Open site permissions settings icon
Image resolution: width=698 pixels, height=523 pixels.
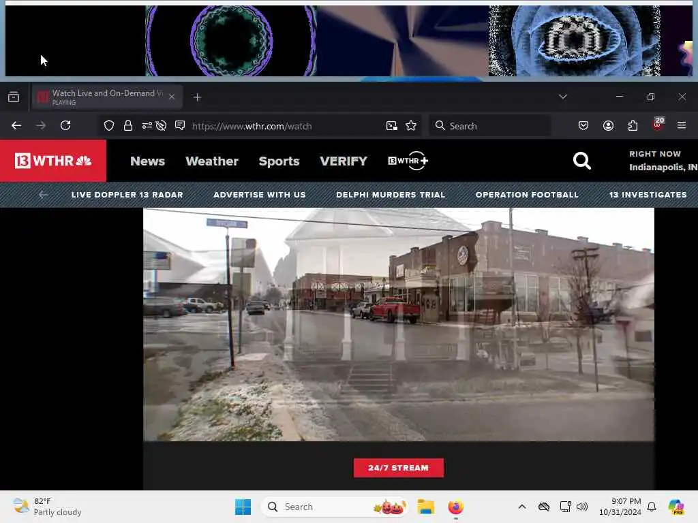click(x=147, y=126)
